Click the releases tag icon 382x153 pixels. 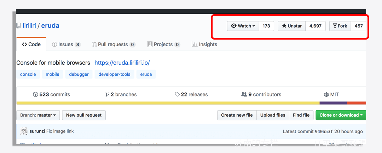point(177,94)
